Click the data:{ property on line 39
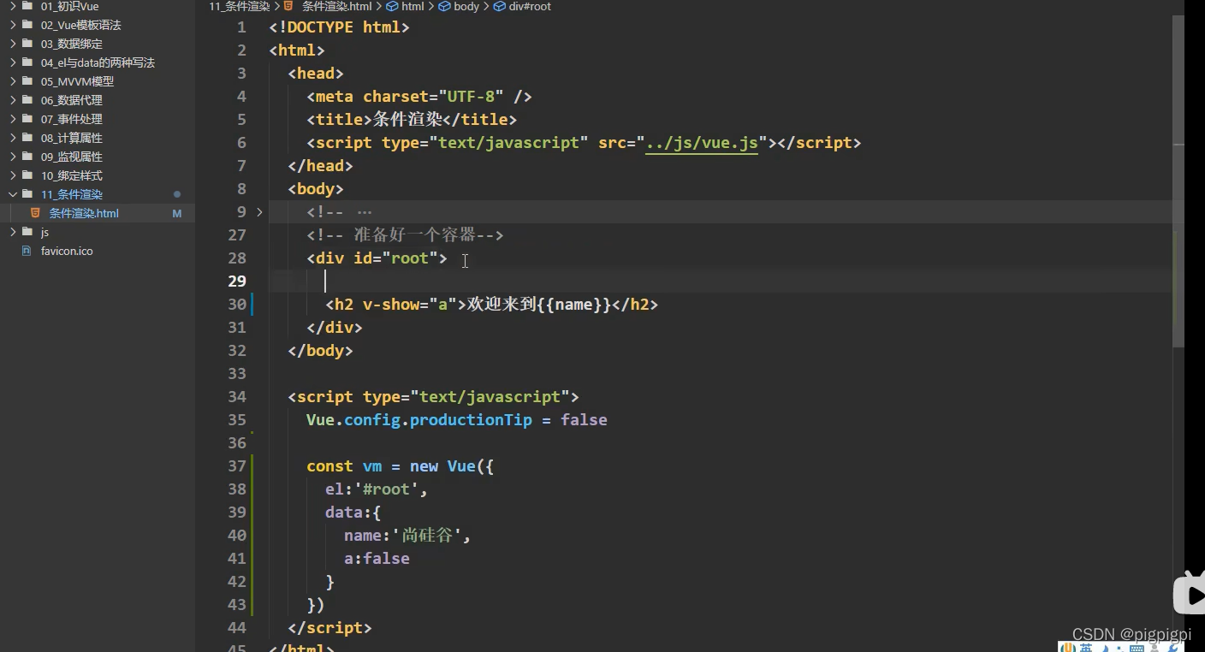 [353, 512]
